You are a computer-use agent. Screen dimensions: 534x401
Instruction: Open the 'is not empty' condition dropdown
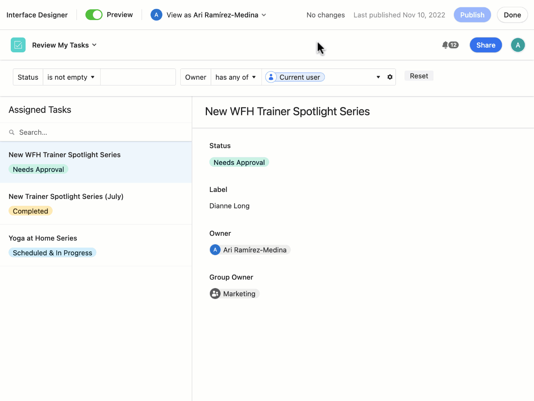pyautogui.click(x=71, y=77)
